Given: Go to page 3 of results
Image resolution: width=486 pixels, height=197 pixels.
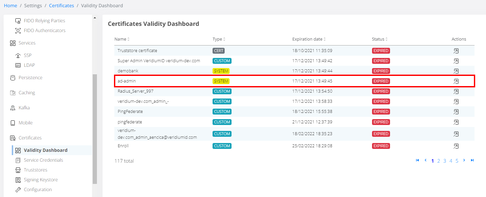Looking at the screenshot, I should (445, 161).
